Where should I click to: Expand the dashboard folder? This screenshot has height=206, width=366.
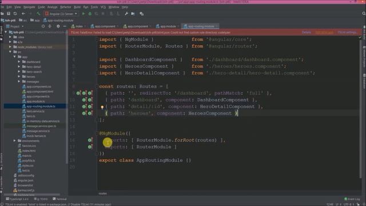coord(19,62)
